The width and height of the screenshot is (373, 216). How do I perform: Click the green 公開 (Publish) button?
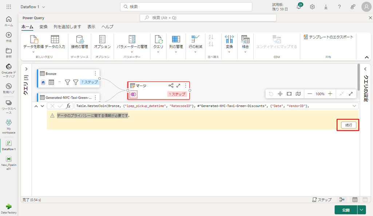(345, 210)
